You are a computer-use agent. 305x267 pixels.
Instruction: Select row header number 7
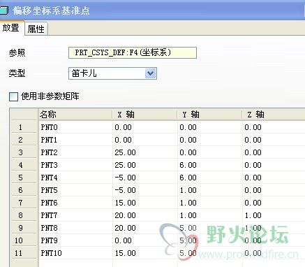pos(24,203)
